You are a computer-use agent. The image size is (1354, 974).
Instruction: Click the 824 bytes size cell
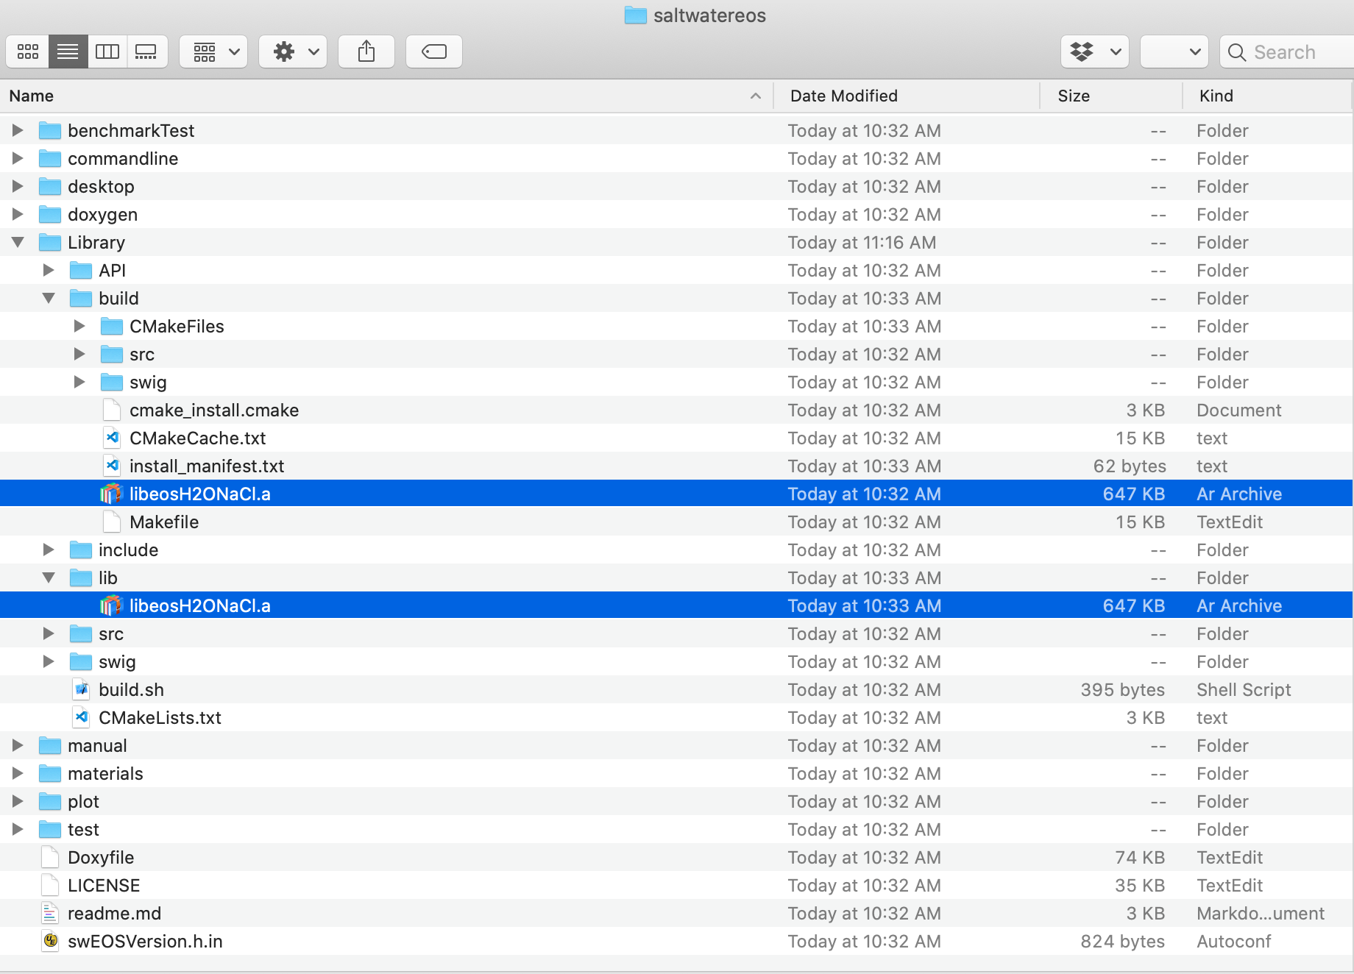[1123, 941]
